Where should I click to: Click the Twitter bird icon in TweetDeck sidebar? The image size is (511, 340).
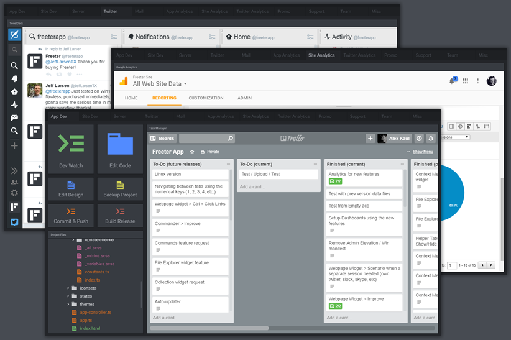(14, 222)
